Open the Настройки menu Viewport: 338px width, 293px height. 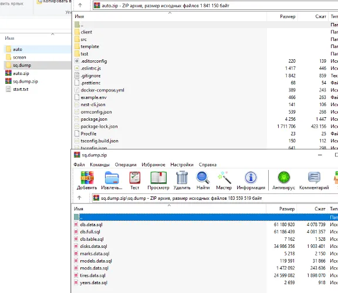pos(182,165)
